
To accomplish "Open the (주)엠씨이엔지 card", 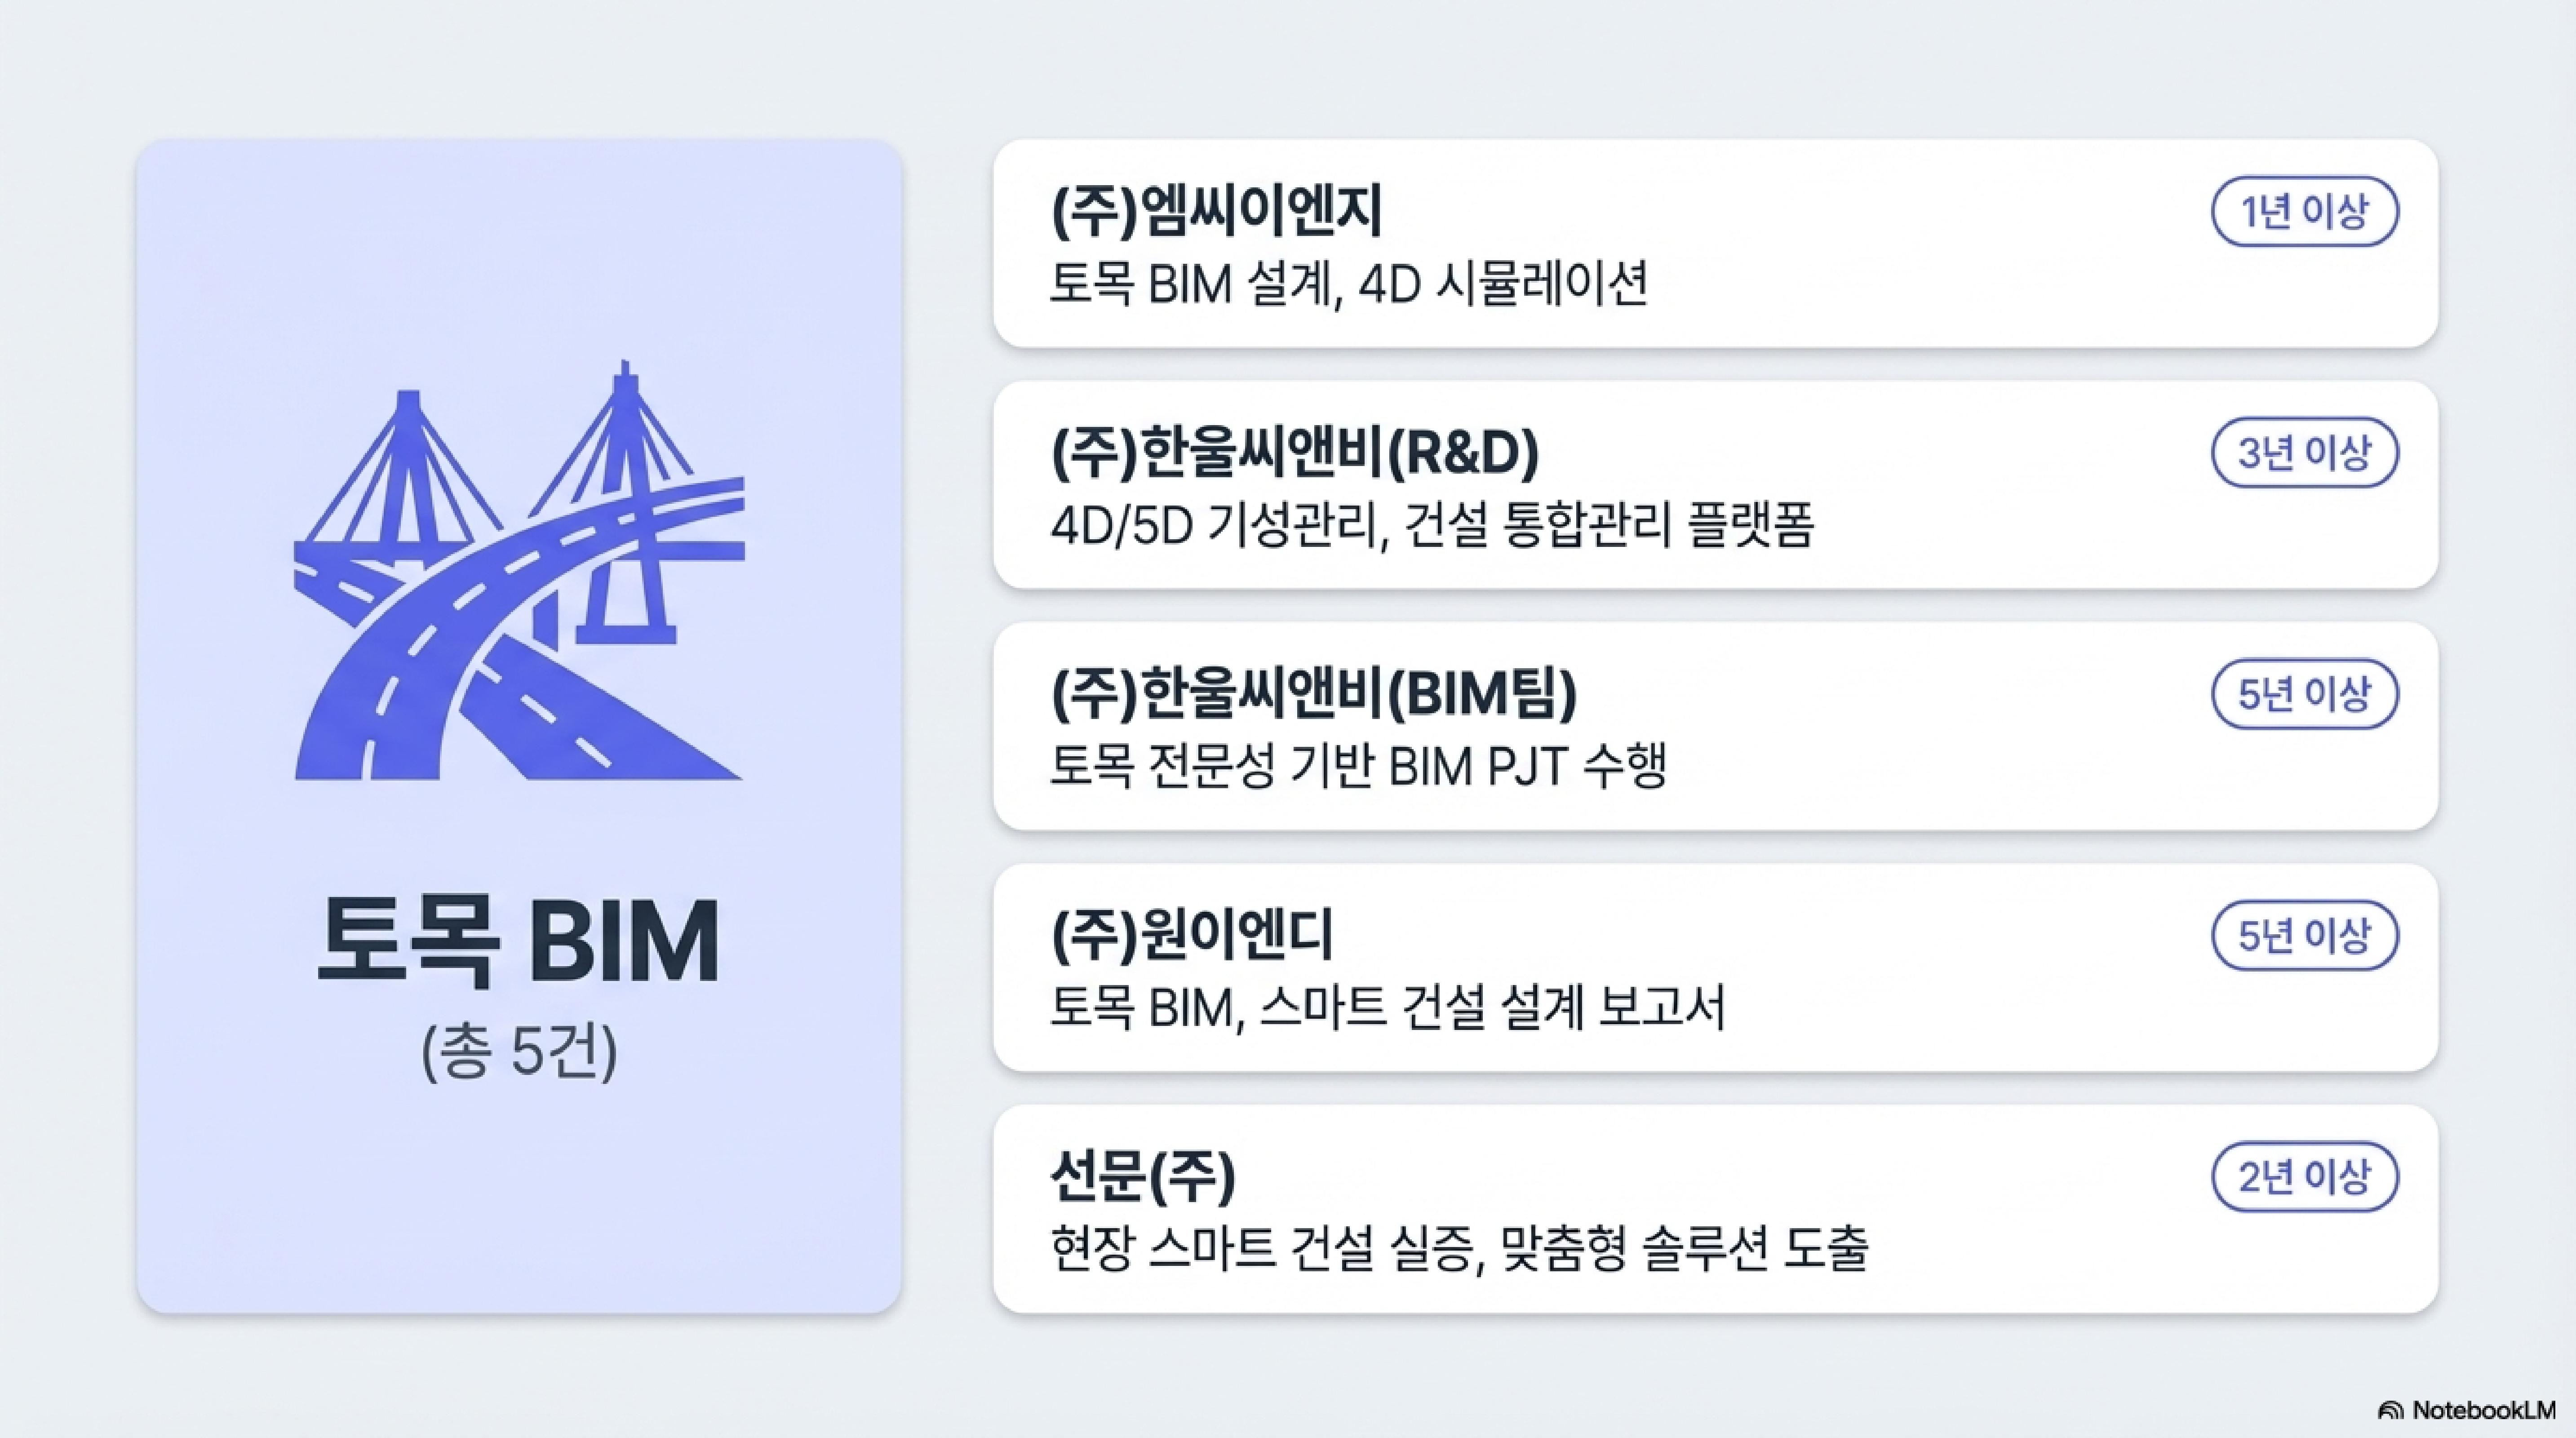I will click(x=1715, y=243).
